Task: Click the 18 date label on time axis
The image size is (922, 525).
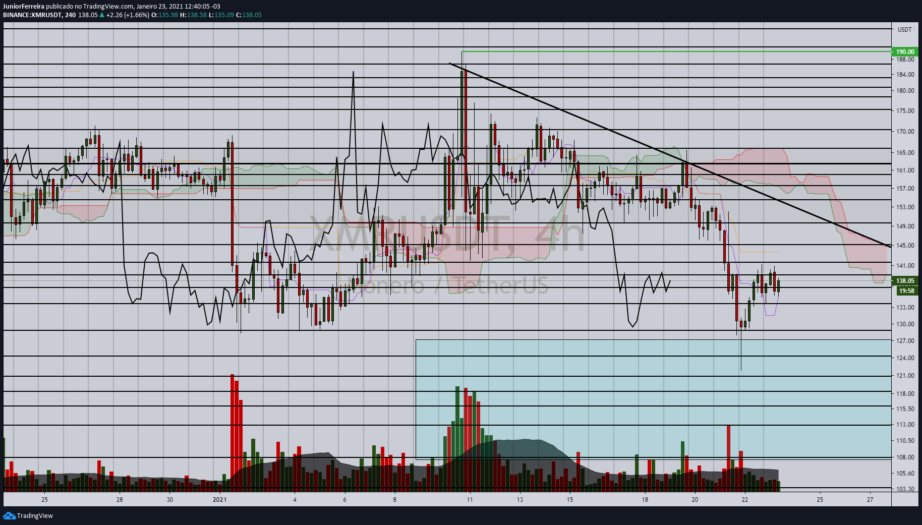Action: tap(645, 500)
